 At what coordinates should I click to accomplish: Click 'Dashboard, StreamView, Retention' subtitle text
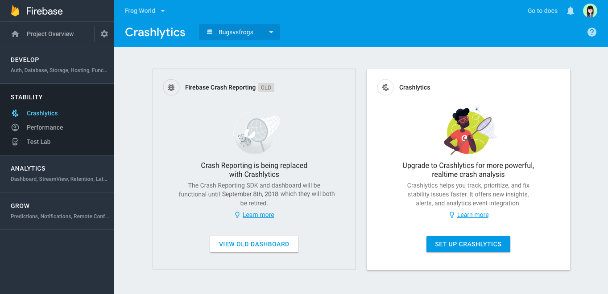pos(59,179)
